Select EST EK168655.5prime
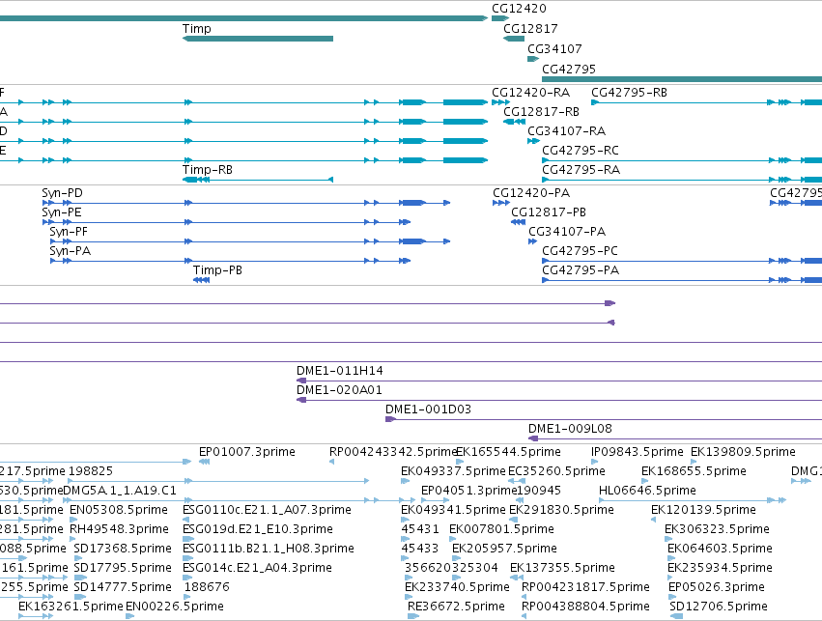The height and width of the screenshot is (621, 822). pos(645,481)
